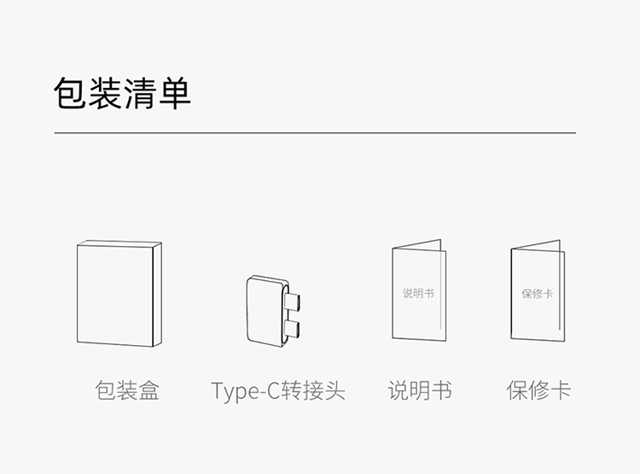This screenshot has height=474, width=640.
Task: Click the horizontal divider line under heading
Action: pyautogui.click(x=315, y=132)
